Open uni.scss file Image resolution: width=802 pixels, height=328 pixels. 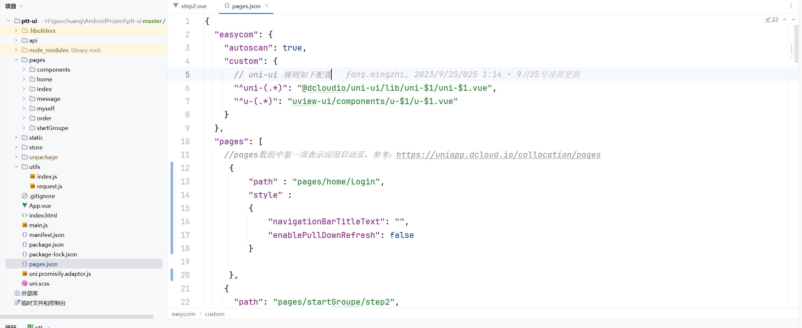(x=39, y=283)
